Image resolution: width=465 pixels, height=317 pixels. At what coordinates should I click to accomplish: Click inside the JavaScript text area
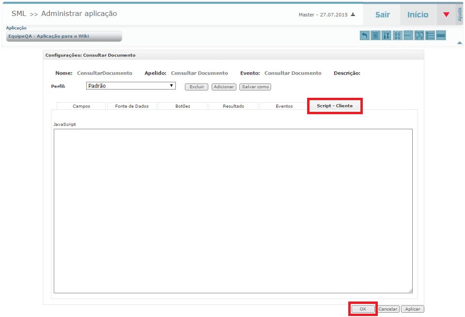click(x=232, y=211)
